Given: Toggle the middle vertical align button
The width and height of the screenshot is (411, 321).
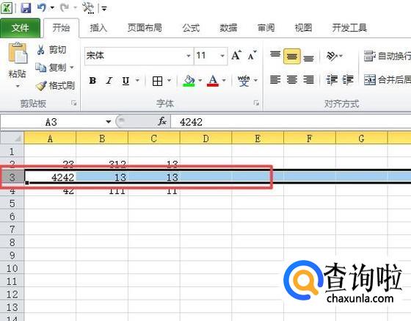Looking at the screenshot, I should click(292, 56).
